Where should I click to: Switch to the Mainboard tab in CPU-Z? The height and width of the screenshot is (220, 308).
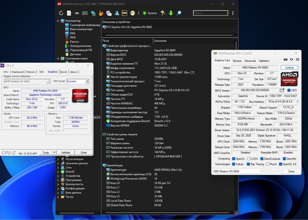tap(18, 72)
